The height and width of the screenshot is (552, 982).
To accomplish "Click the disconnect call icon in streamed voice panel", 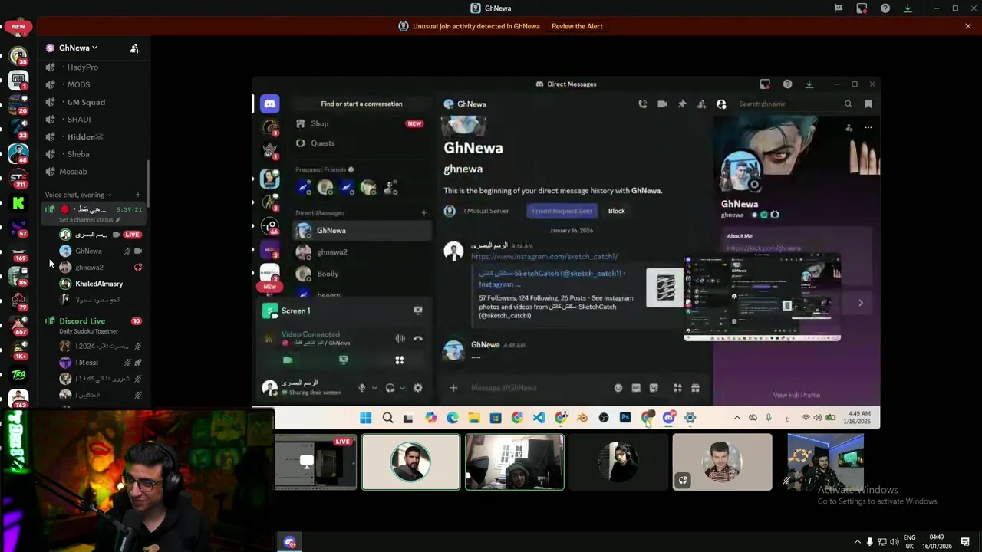I will tap(418, 338).
